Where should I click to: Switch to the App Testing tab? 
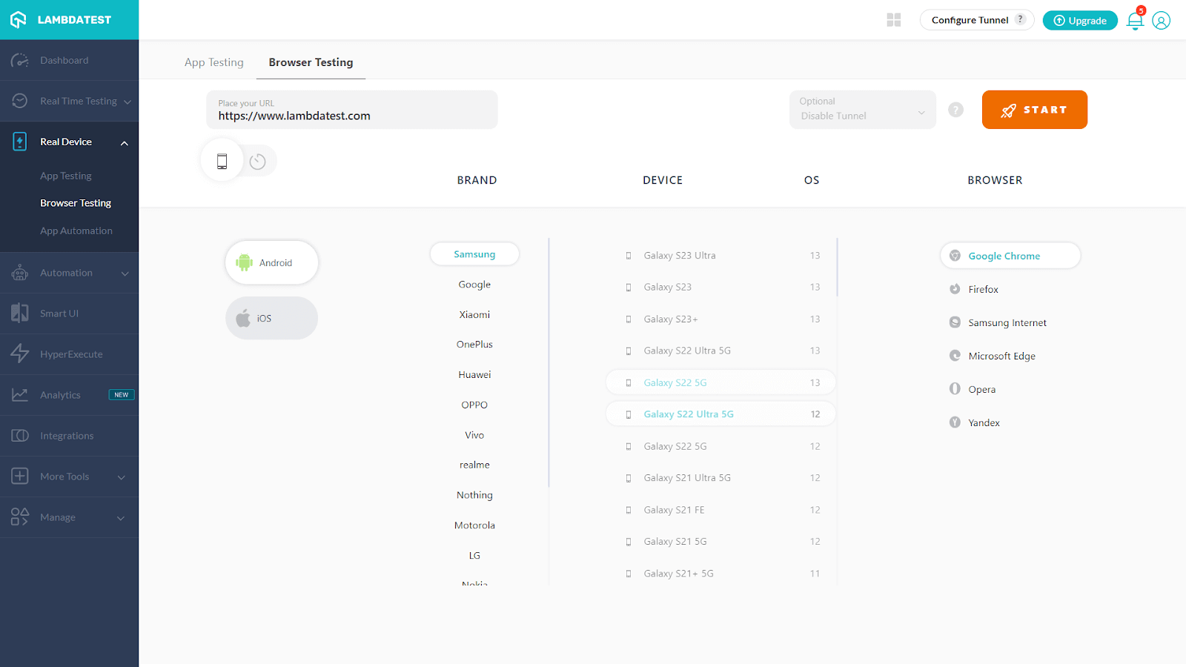click(x=213, y=62)
